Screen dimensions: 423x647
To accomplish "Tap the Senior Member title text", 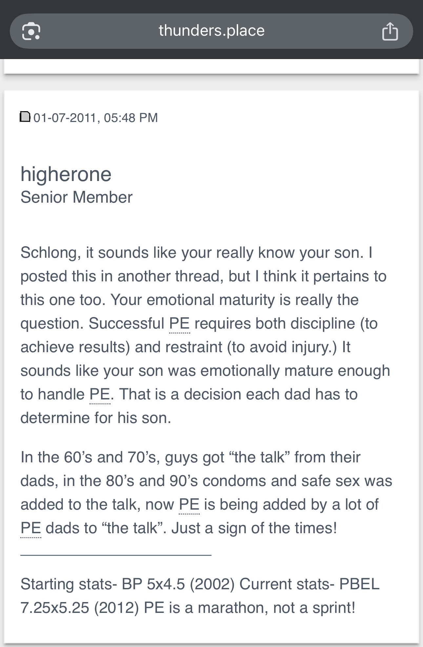I will coord(76,197).
